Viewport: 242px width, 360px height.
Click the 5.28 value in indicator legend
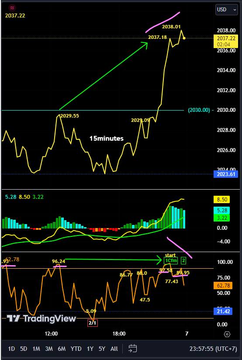coord(10,197)
